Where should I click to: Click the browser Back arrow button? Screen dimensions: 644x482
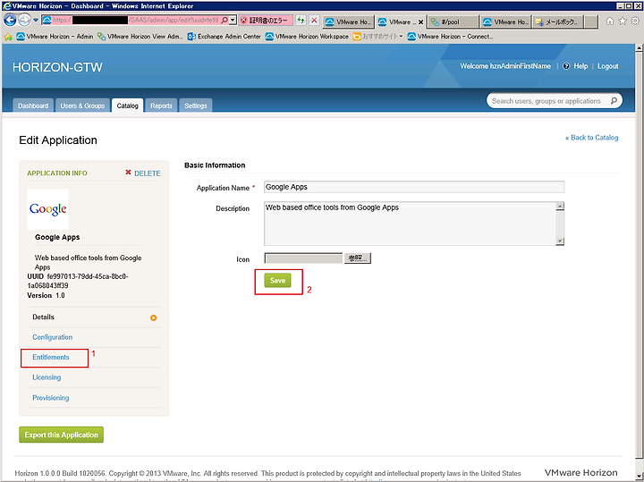[x=10, y=20]
